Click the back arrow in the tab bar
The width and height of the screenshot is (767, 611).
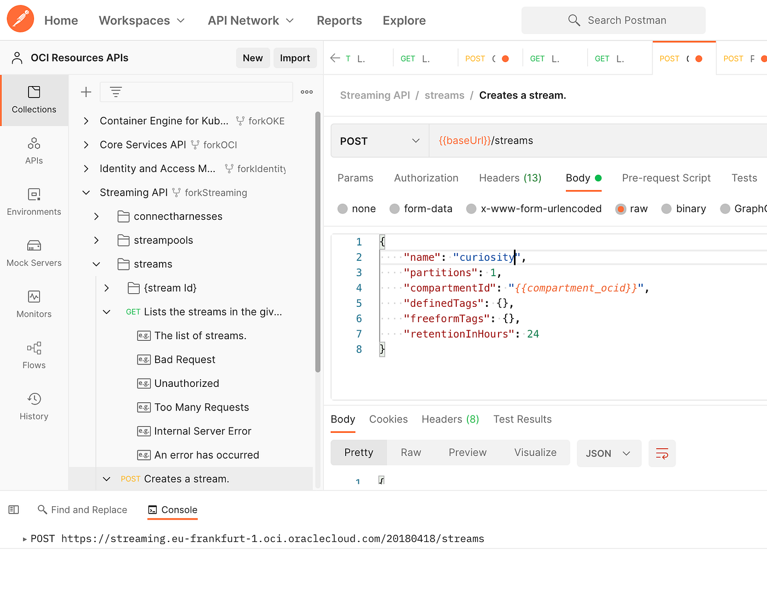click(335, 58)
